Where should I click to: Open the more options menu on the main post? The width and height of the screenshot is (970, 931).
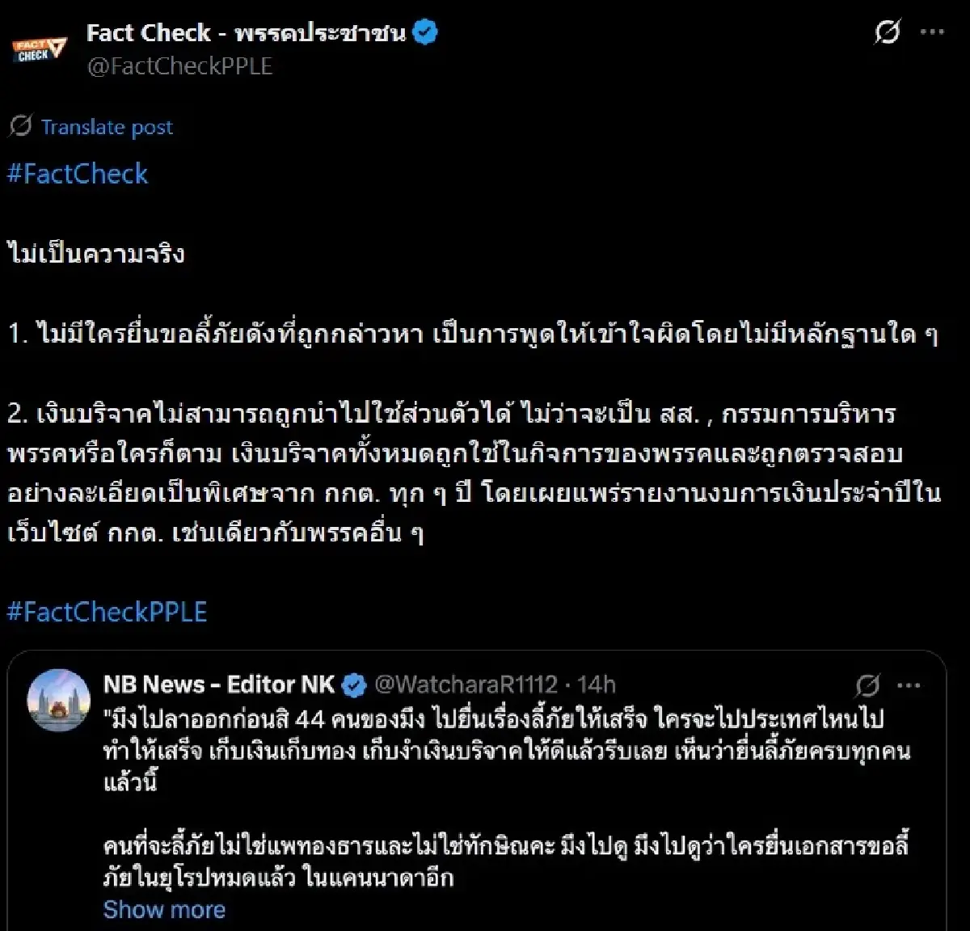coord(931,31)
